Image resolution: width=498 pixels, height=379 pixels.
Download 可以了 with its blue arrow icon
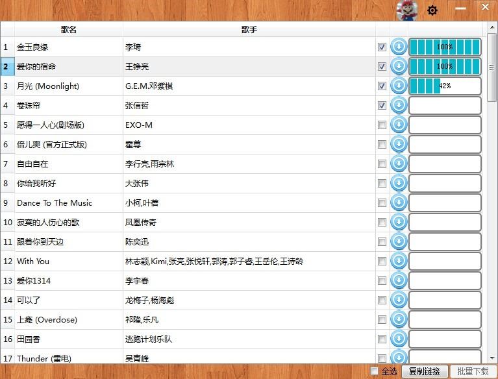pyautogui.click(x=399, y=300)
